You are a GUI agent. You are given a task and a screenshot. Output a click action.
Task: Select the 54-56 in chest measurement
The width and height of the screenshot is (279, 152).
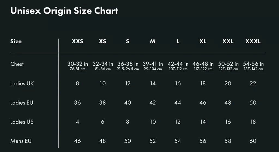click(253, 64)
